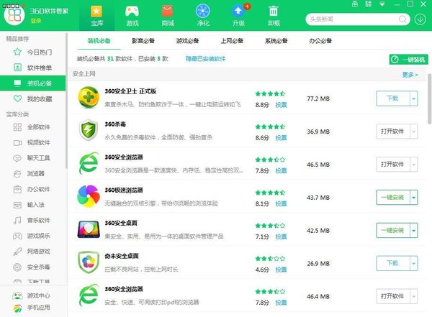Expand the dropdown beside 360安全桌面 一键安装
This screenshot has height=317, width=432.
pos(413,230)
